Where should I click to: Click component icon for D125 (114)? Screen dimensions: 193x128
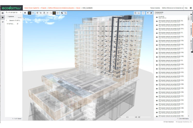[x=157, y=37]
